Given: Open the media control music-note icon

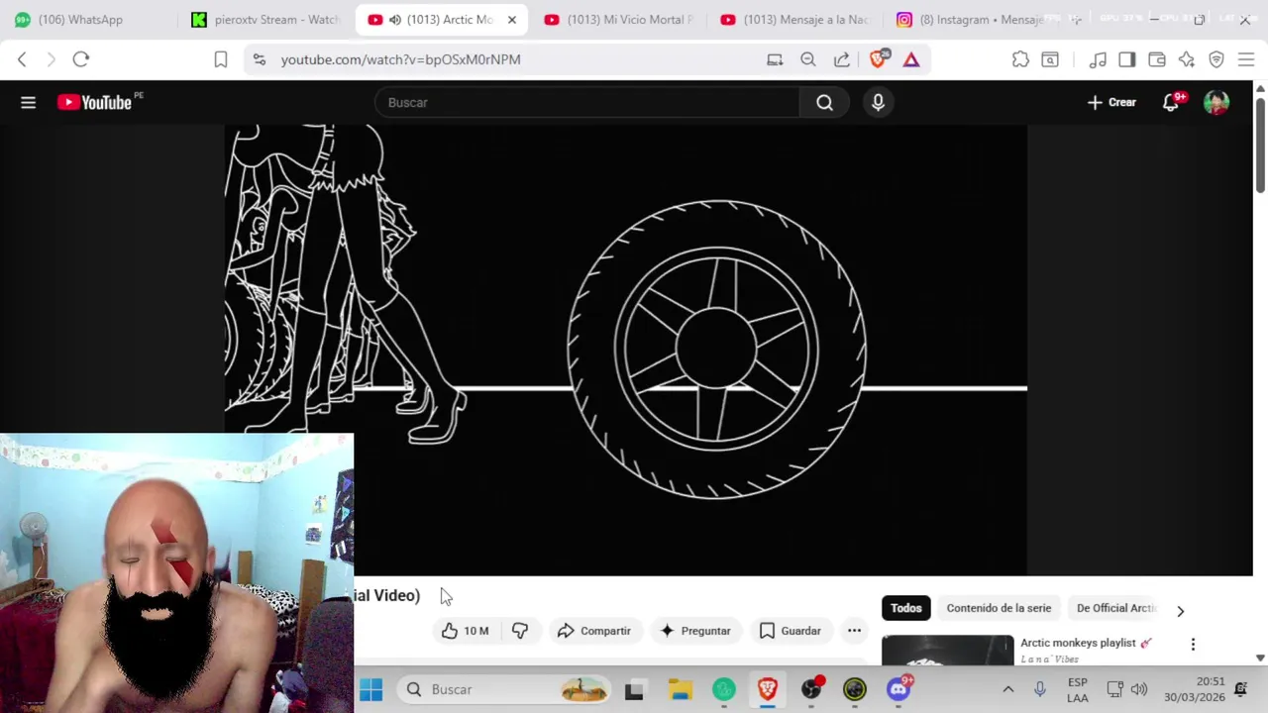Looking at the screenshot, I should 1098,59.
